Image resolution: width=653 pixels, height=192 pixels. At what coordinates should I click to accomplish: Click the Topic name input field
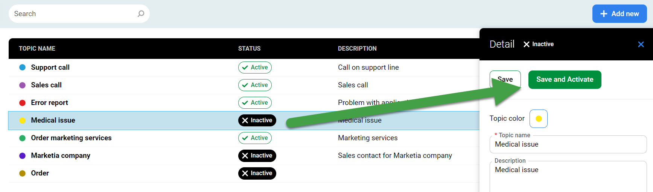(568, 145)
